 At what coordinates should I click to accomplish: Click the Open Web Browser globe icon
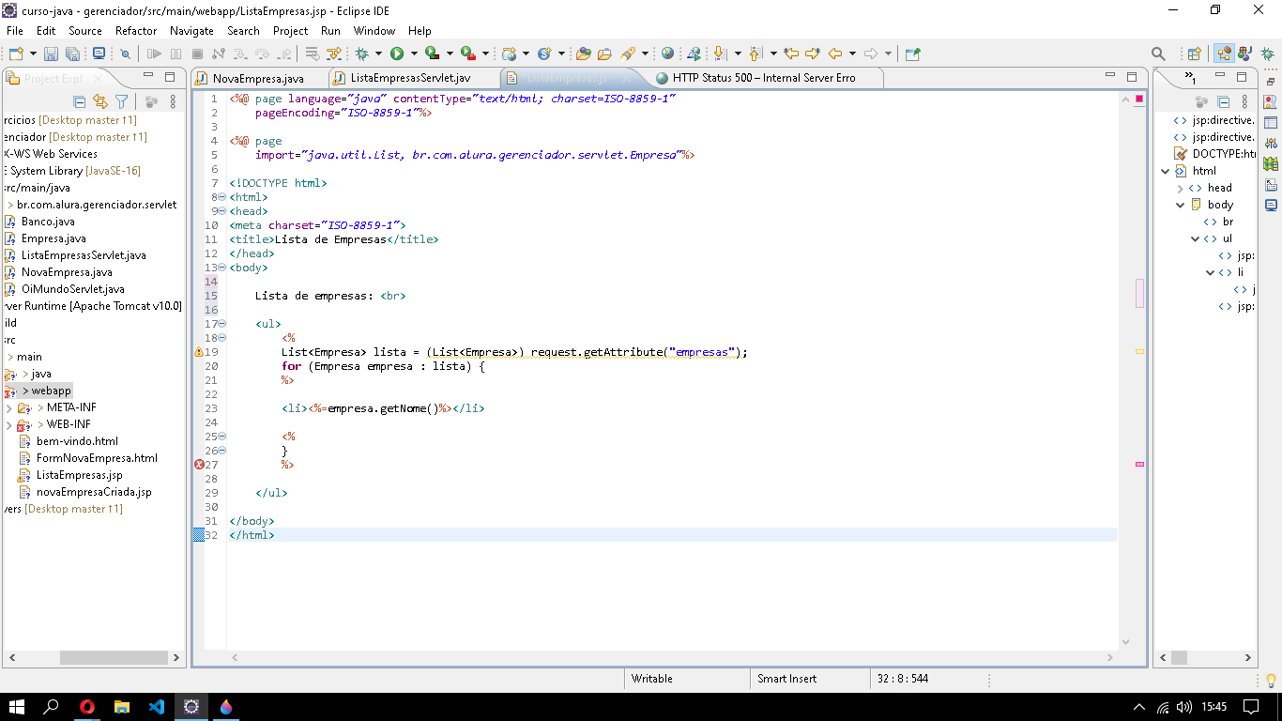[667, 54]
